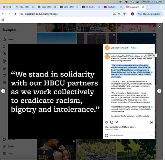Switch to the first EVW X tab
The image size is (165, 160).
(x=47, y=7)
